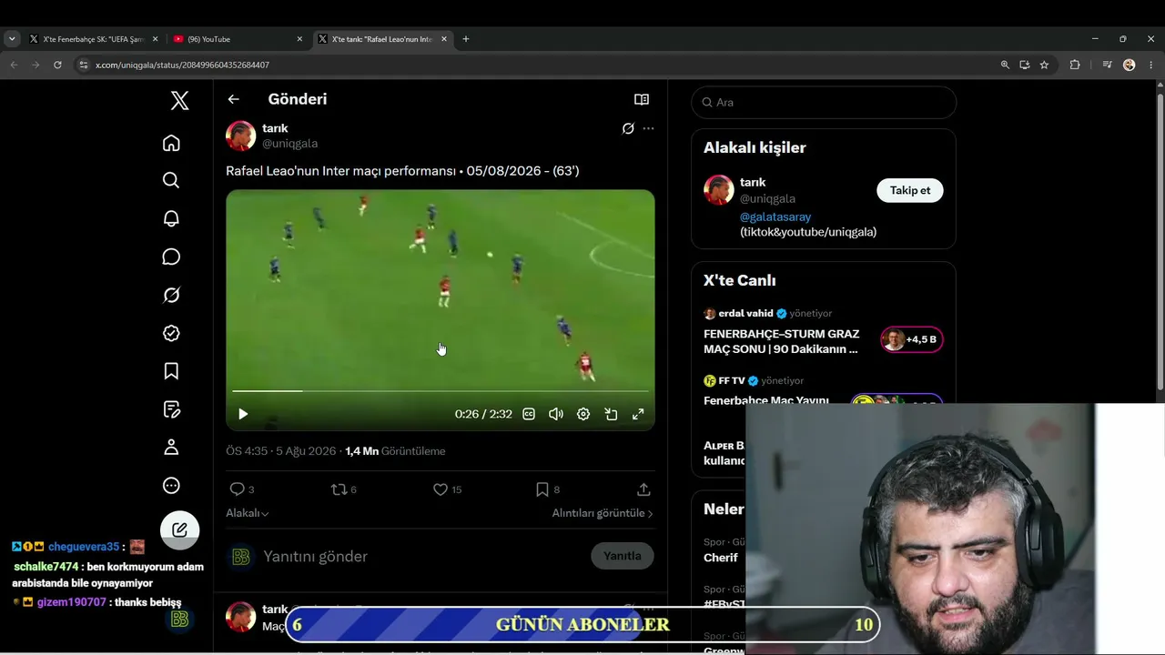Close the YouTube tab
This screenshot has width=1165, height=655.
point(299,39)
